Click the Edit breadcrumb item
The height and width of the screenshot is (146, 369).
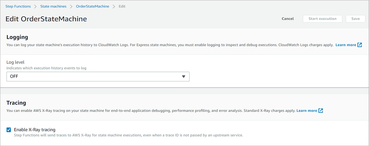click(x=122, y=6)
